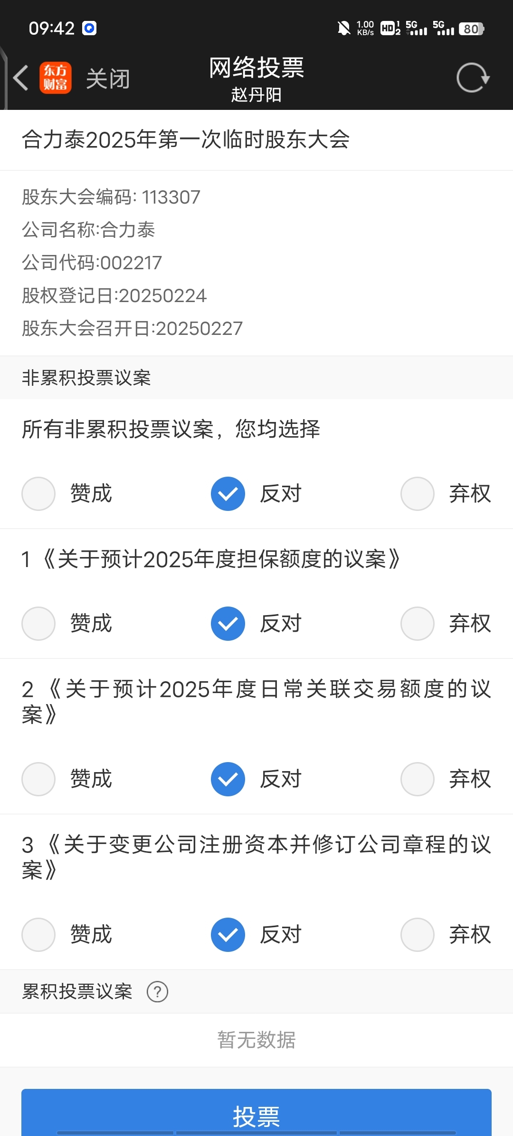Tap the 东方财富 app logo
513x1136 pixels.
pyautogui.click(x=56, y=78)
